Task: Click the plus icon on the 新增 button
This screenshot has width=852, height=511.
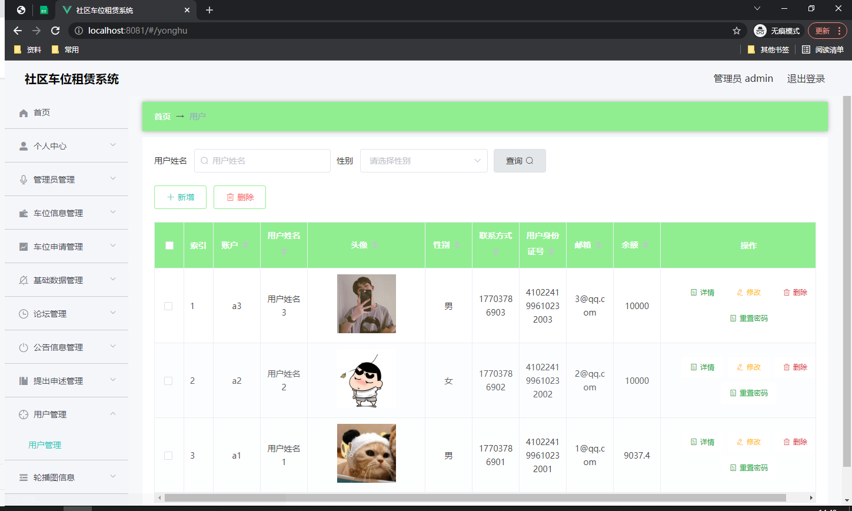Action: pyautogui.click(x=171, y=197)
